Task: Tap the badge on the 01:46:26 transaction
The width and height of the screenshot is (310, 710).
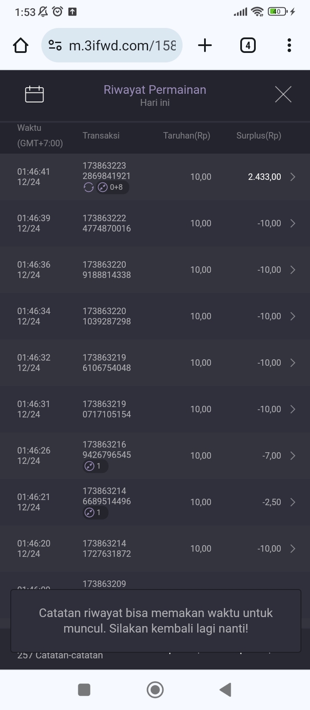Action: click(x=95, y=466)
